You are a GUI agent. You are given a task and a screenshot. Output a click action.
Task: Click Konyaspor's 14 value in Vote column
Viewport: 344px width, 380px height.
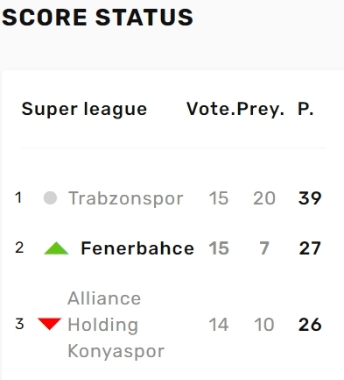click(219, 325)
